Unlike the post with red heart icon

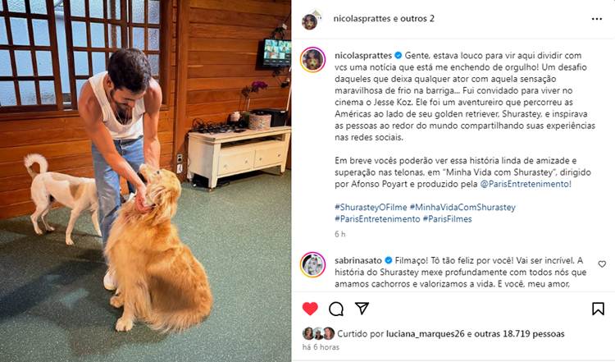(x=310, y=309)
